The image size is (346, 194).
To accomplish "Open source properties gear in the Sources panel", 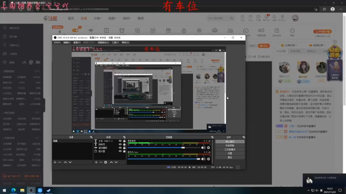I will coord(106,163).
